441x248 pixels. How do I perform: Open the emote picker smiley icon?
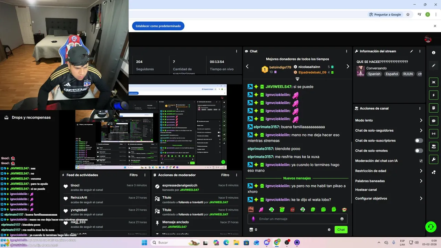click(x=342, y=219)
